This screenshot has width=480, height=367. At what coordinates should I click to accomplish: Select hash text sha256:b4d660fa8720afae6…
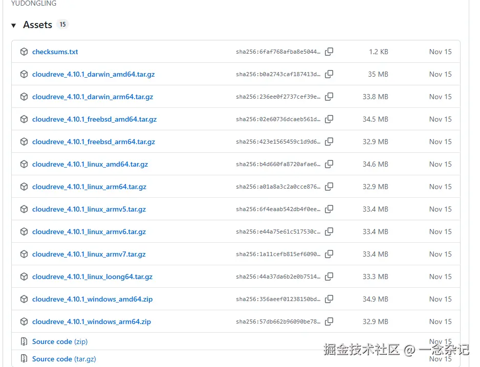tap(278, 164)
